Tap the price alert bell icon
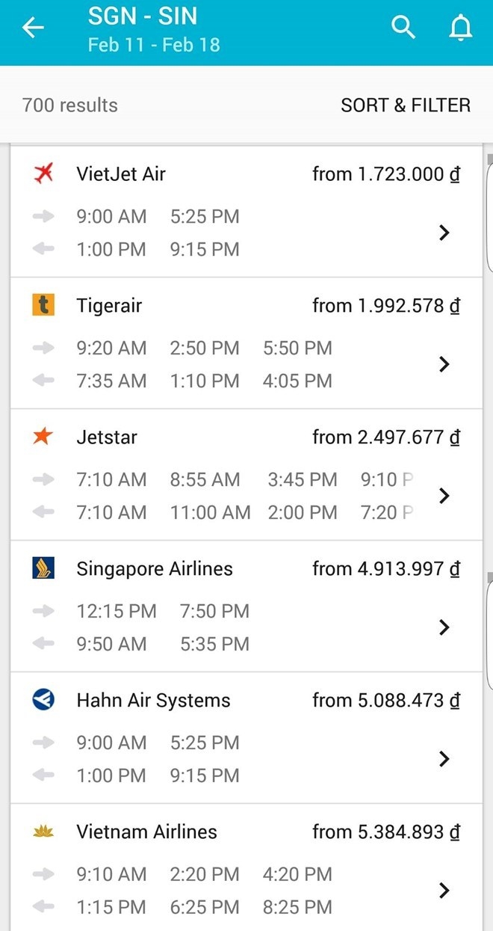493x931 pixels. point(460,28)
